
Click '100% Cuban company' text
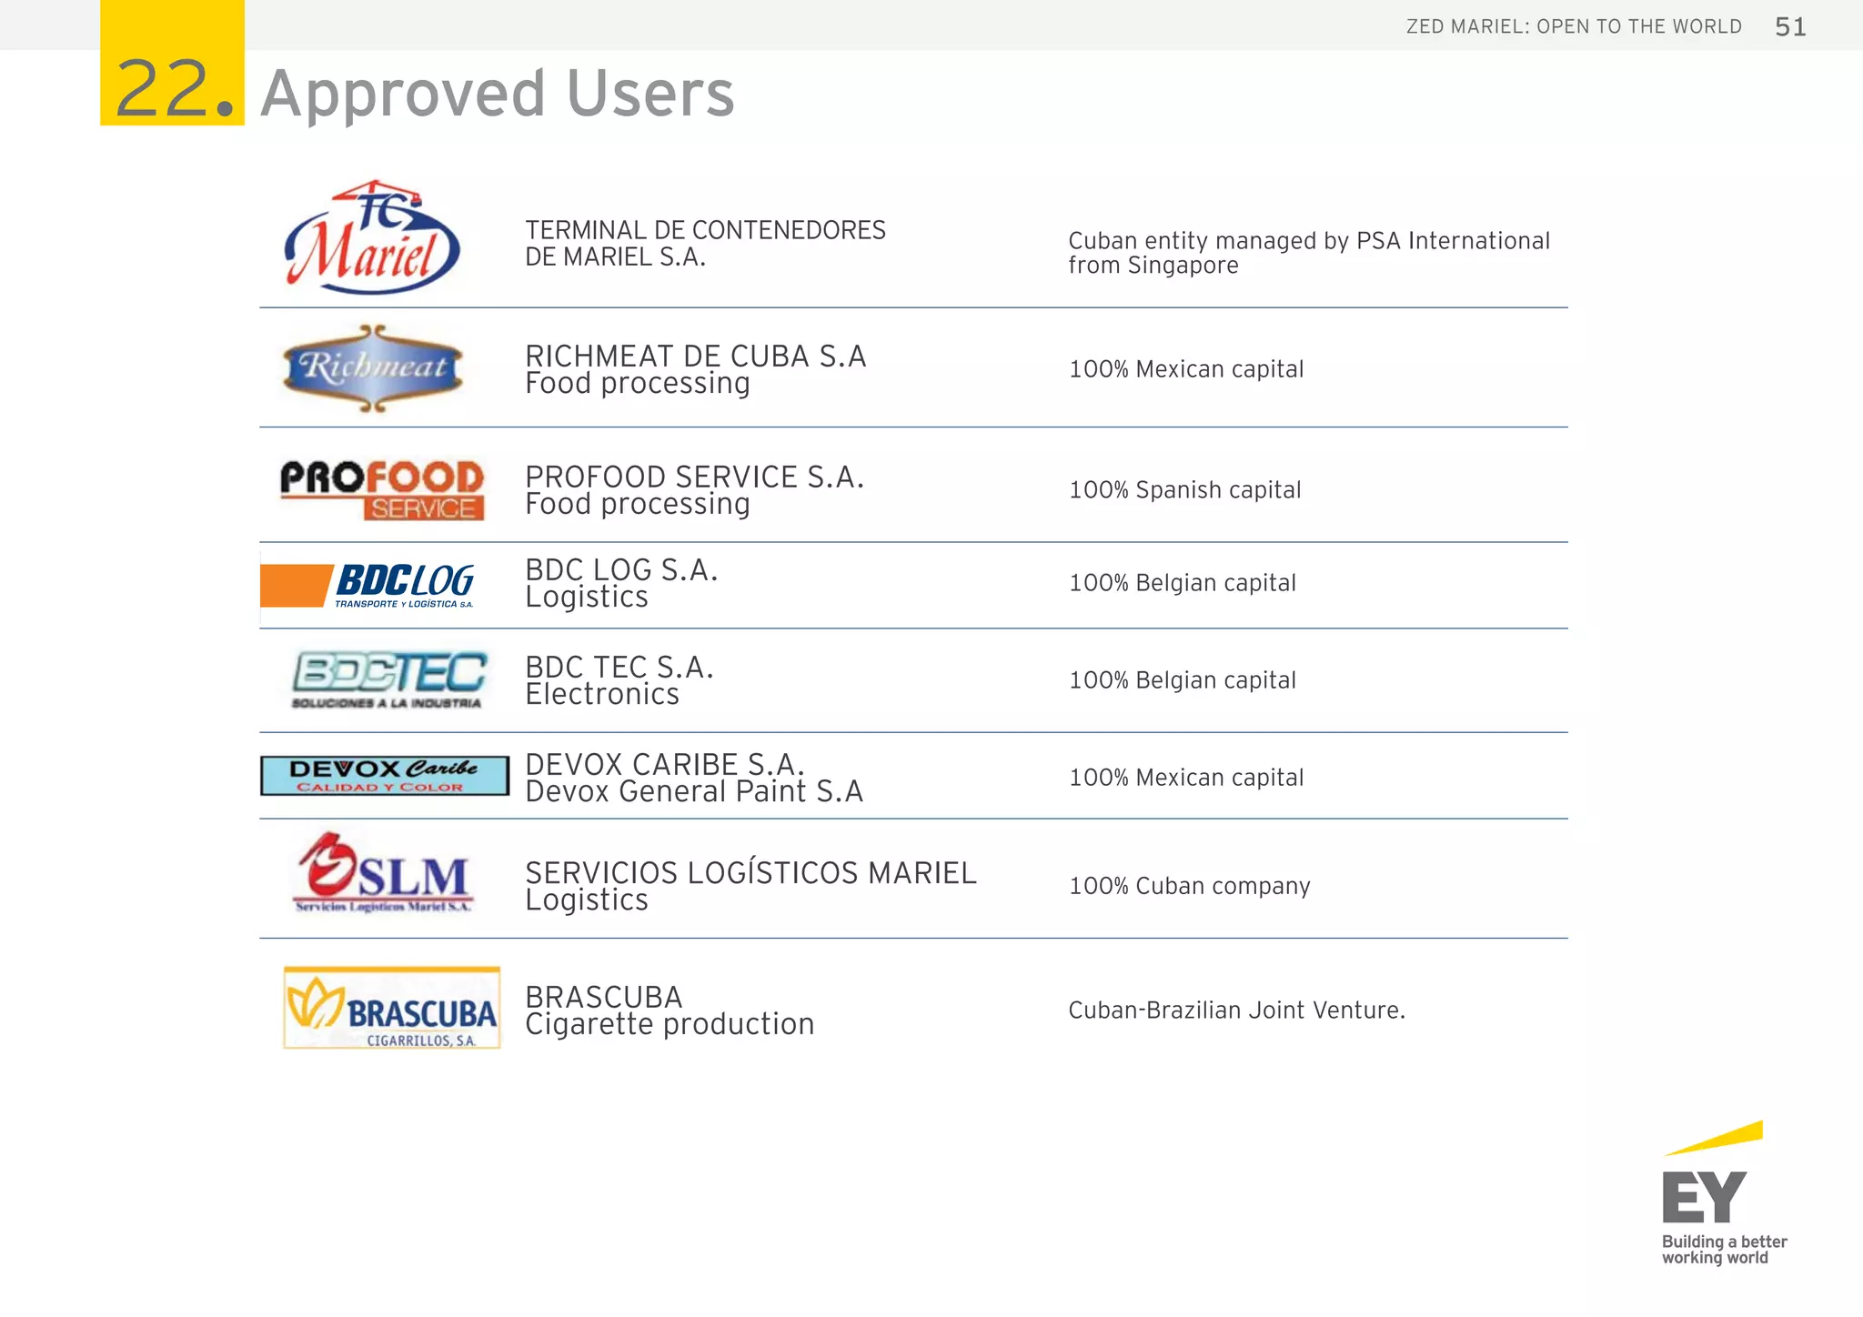(x=1190, y=886)
